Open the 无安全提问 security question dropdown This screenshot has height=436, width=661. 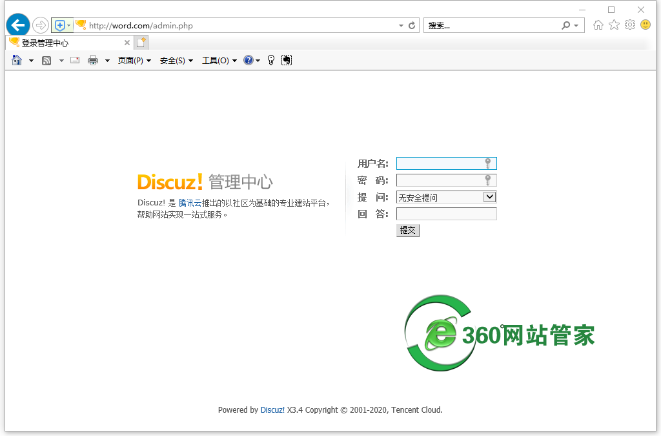click(447, 198)
